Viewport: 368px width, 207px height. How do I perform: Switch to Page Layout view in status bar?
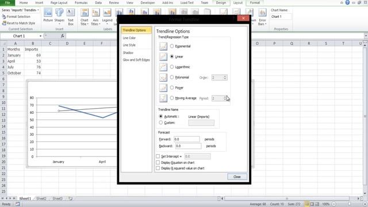tap(312, 204)
